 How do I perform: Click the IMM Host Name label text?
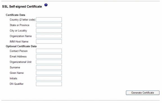pos(19,42)
